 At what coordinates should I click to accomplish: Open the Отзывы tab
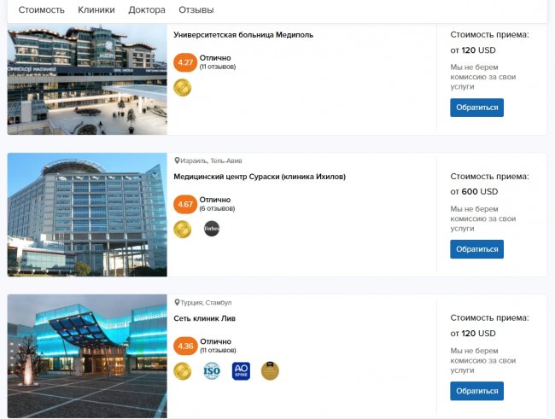tap(196, 10)
